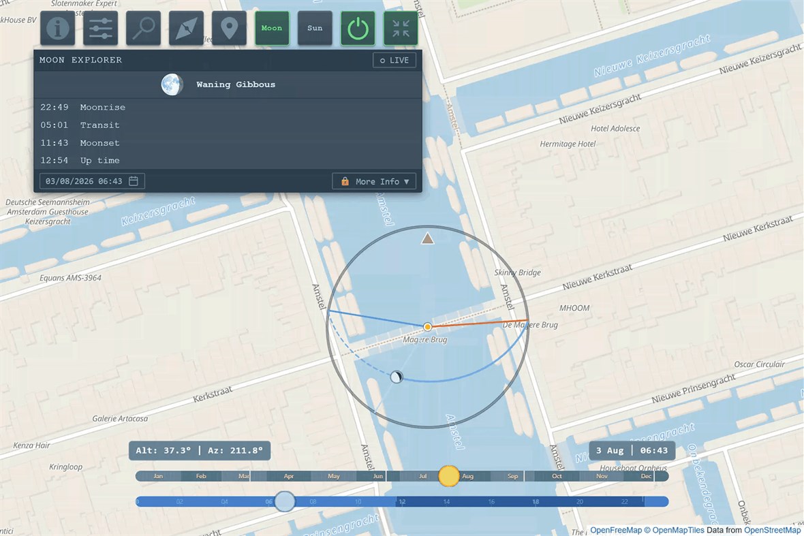Screen dimensions: 804x536
Task: Enable LIVE mode
Action: [x=395, y=61]
